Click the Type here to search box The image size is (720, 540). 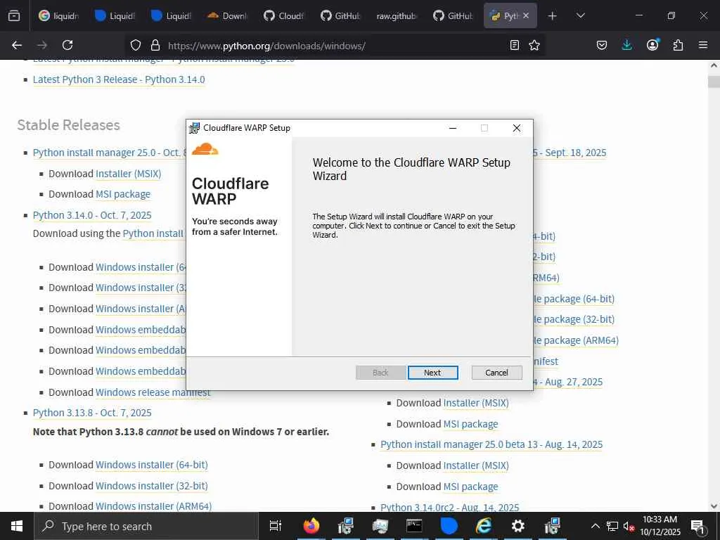146,526
